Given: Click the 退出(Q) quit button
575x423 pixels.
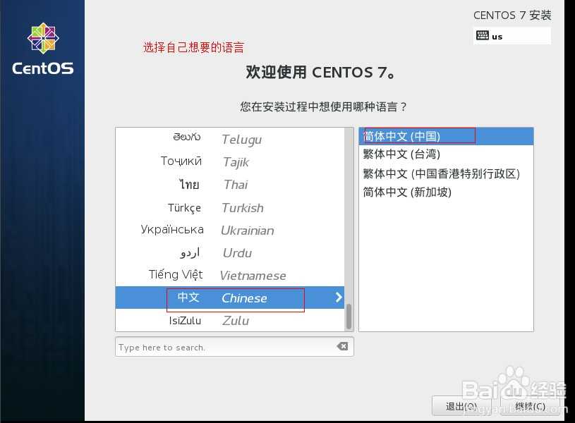Looking at the screenshot, I should click(x=461, y=406).
